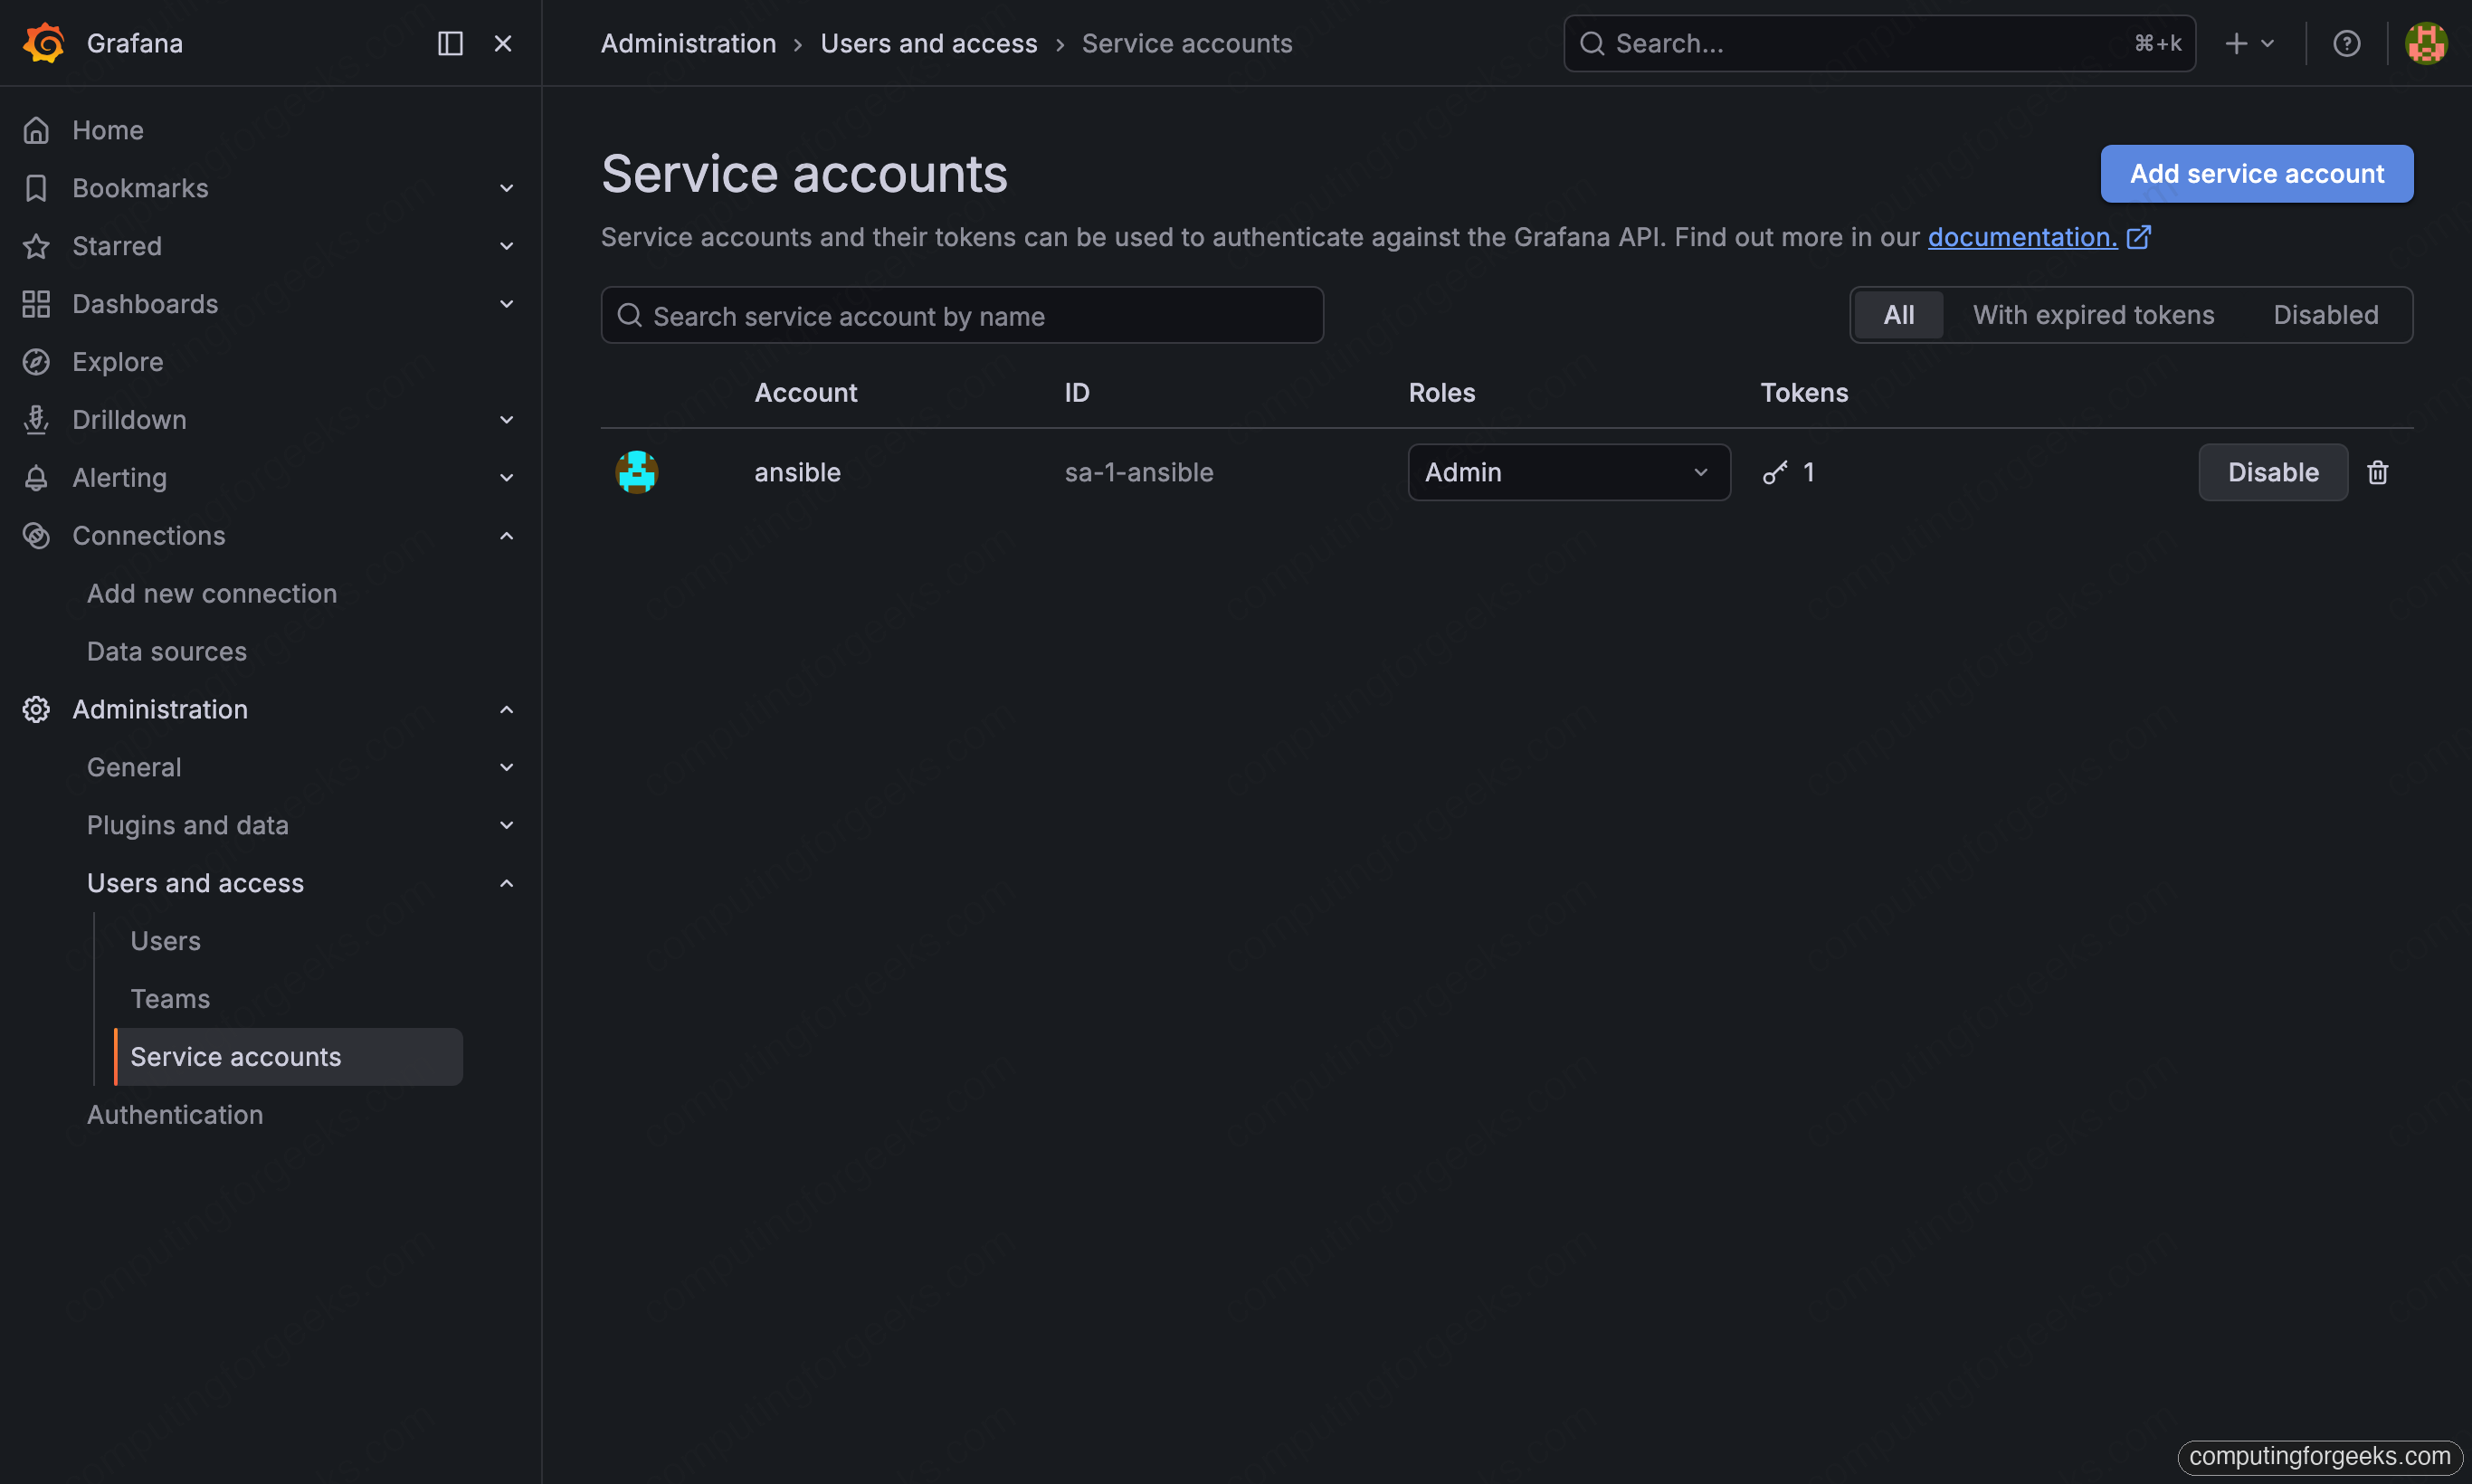The width and height of the screenshot is (2472, 1484).
Task: Click the Drilldown icon in sidebar
Action: pyautogui.click(x=36, y=420)
